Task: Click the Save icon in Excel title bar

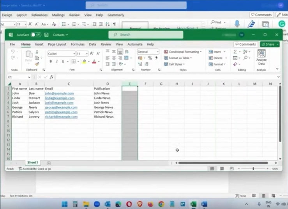Action: (x=46, y=35)
